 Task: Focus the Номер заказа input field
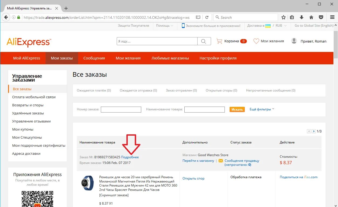click(x=121, y=110)
